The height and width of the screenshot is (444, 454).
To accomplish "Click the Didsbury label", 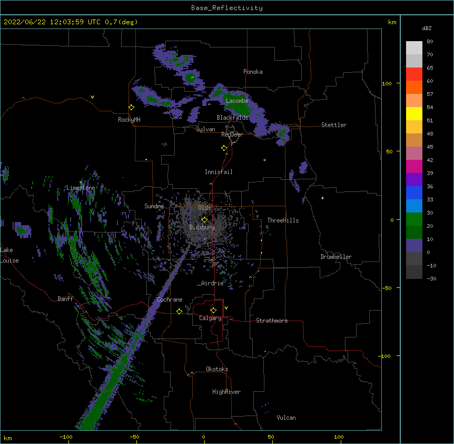I will coord(202,227).
